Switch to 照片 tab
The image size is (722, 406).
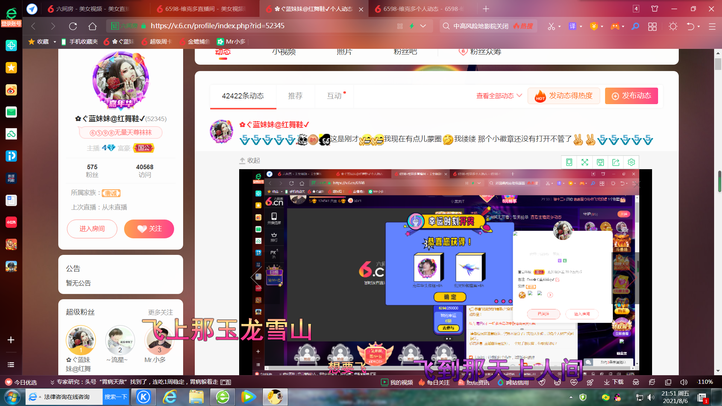[344, 52]
